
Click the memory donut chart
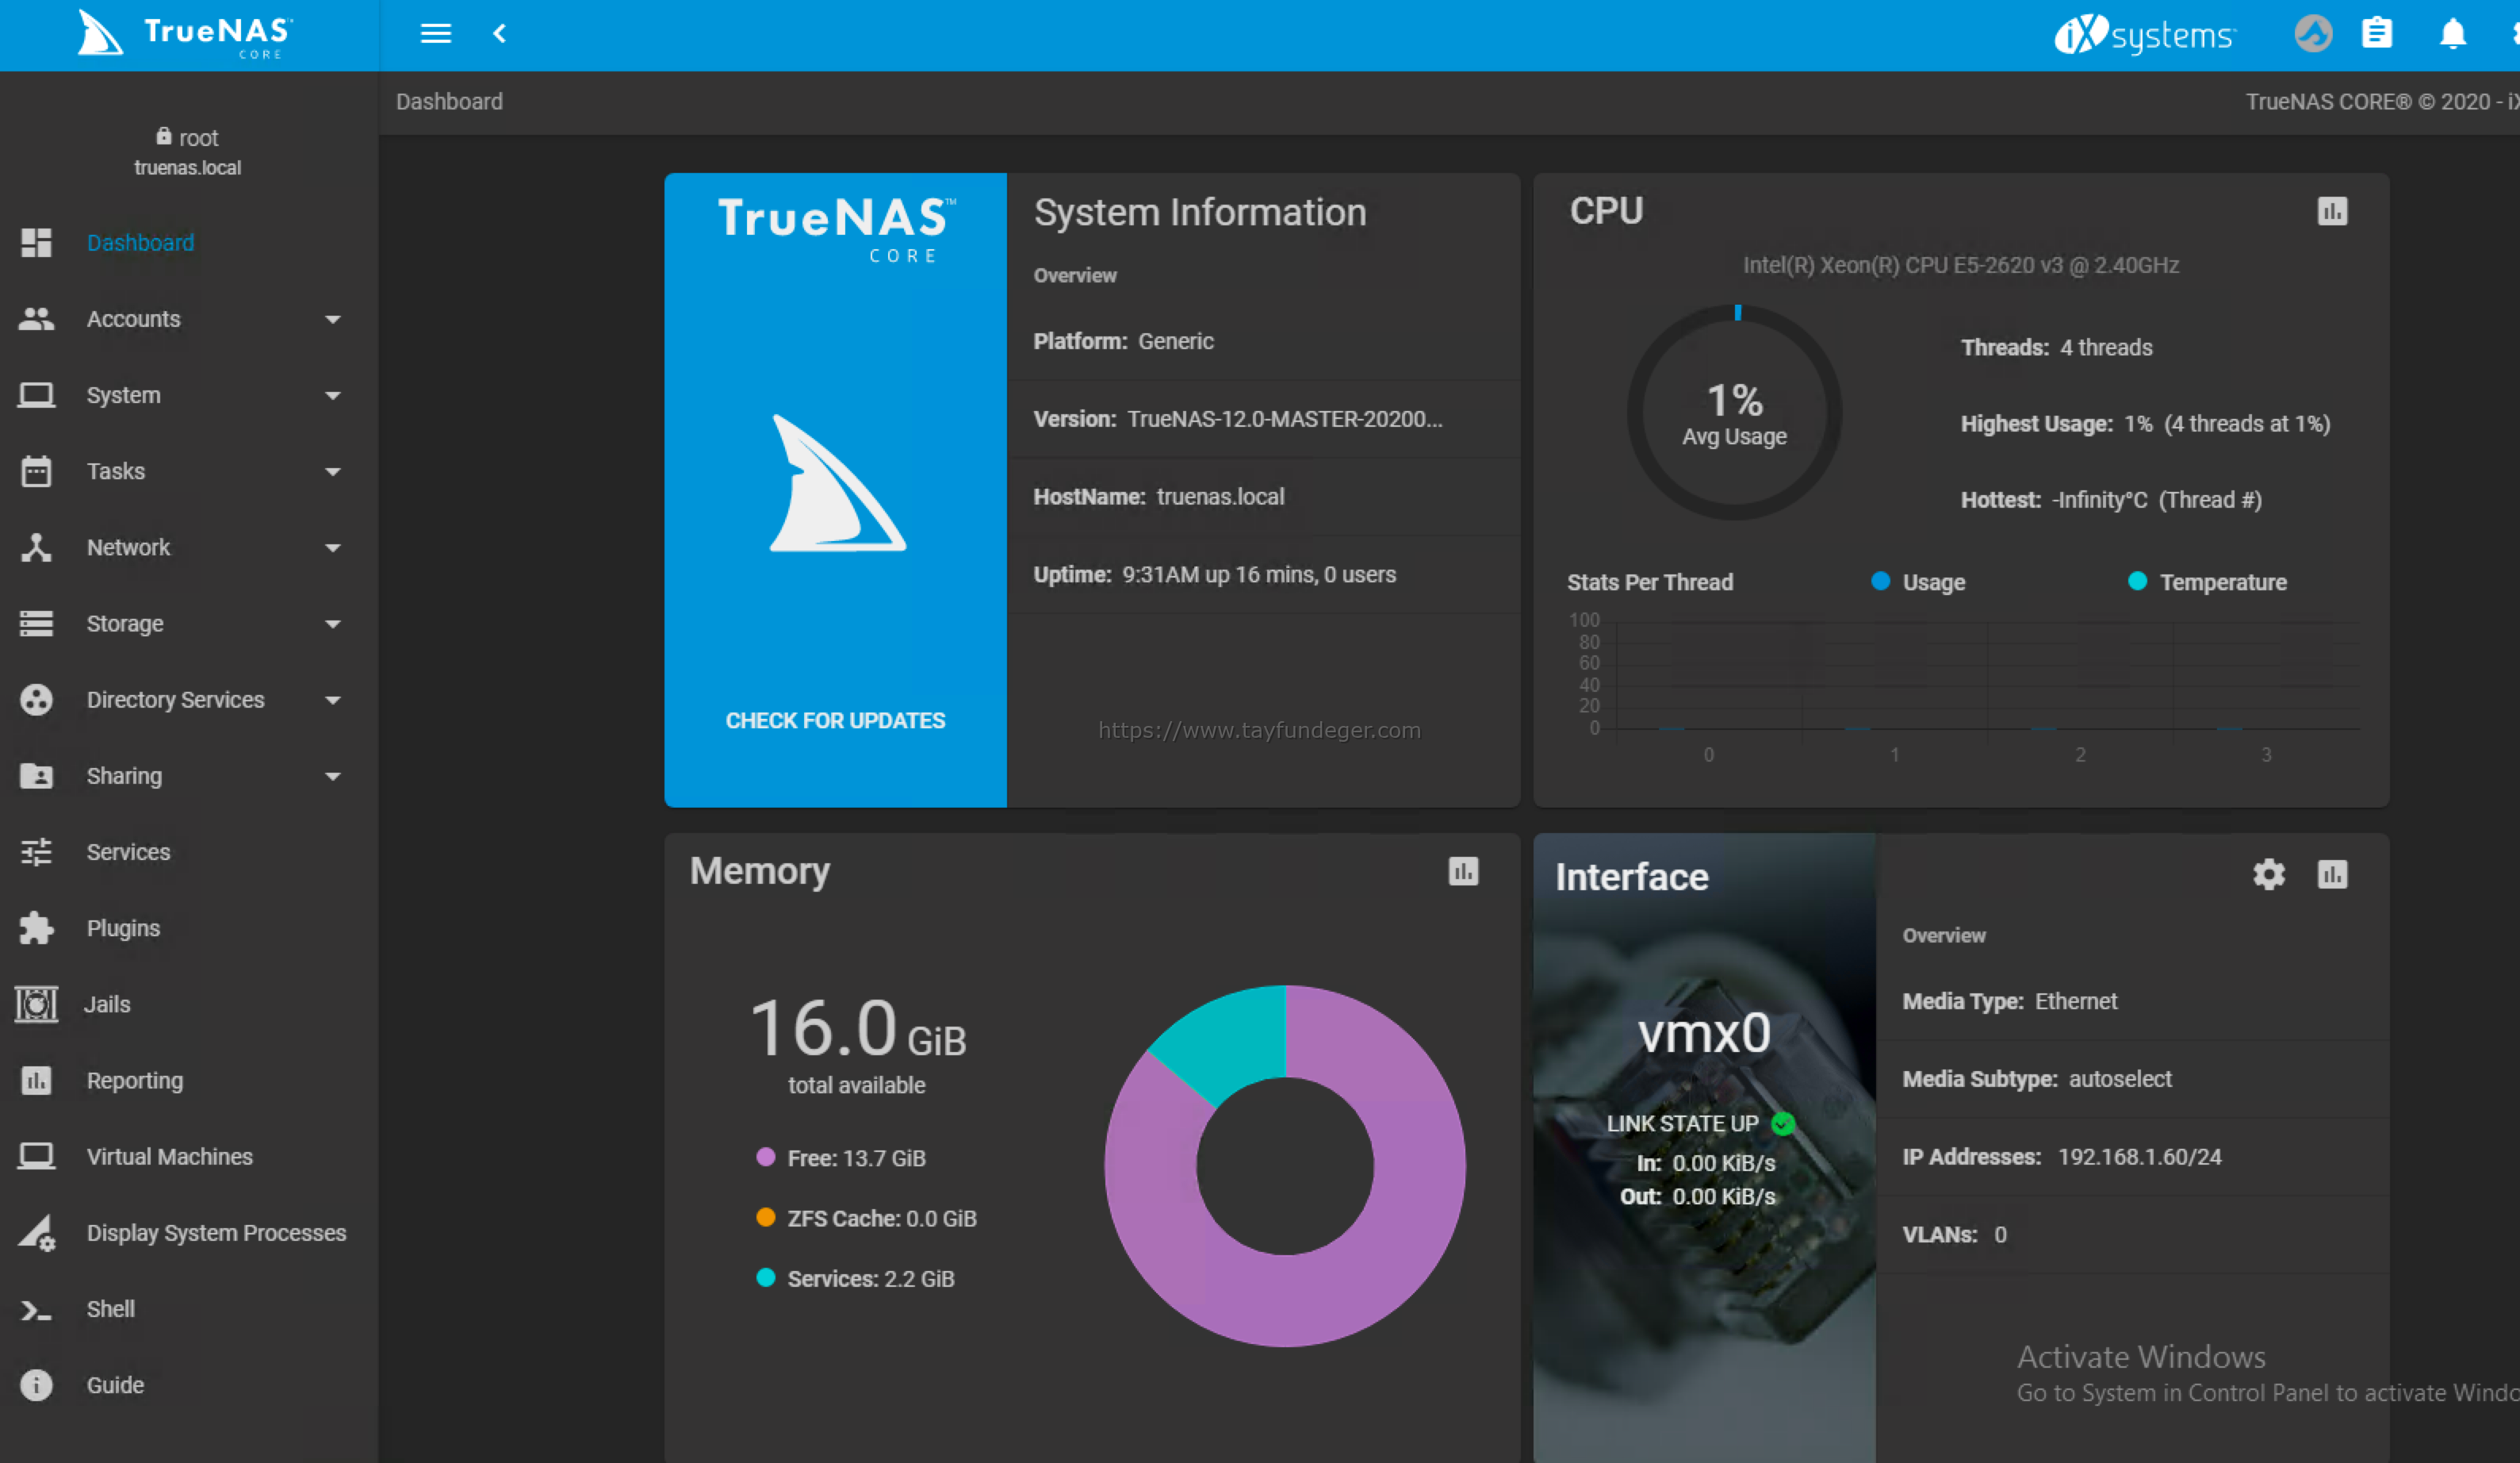point(1285,1165)
